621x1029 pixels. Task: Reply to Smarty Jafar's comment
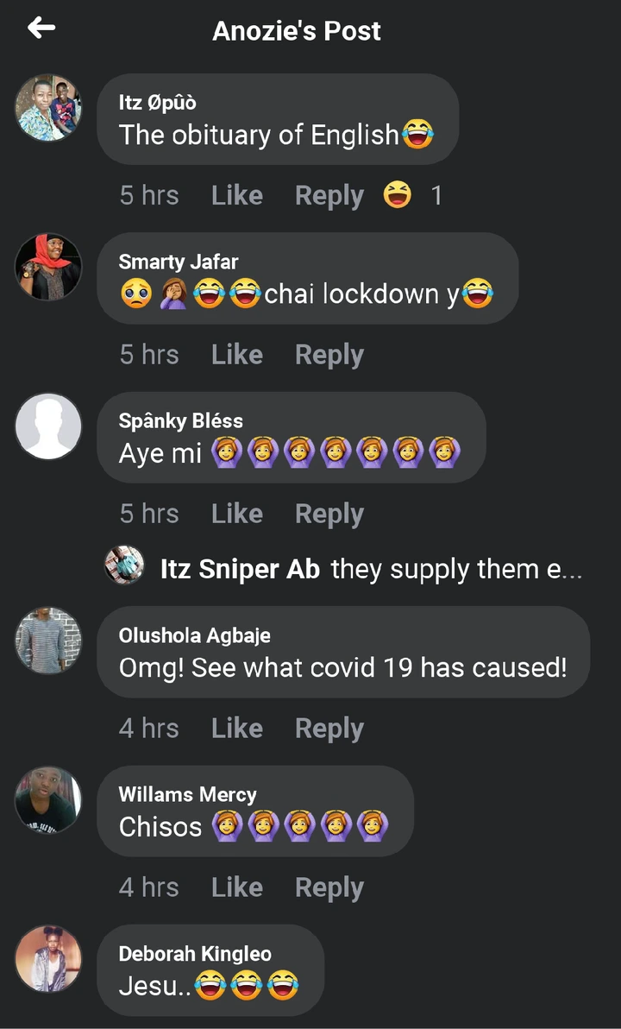coord(329,355)
